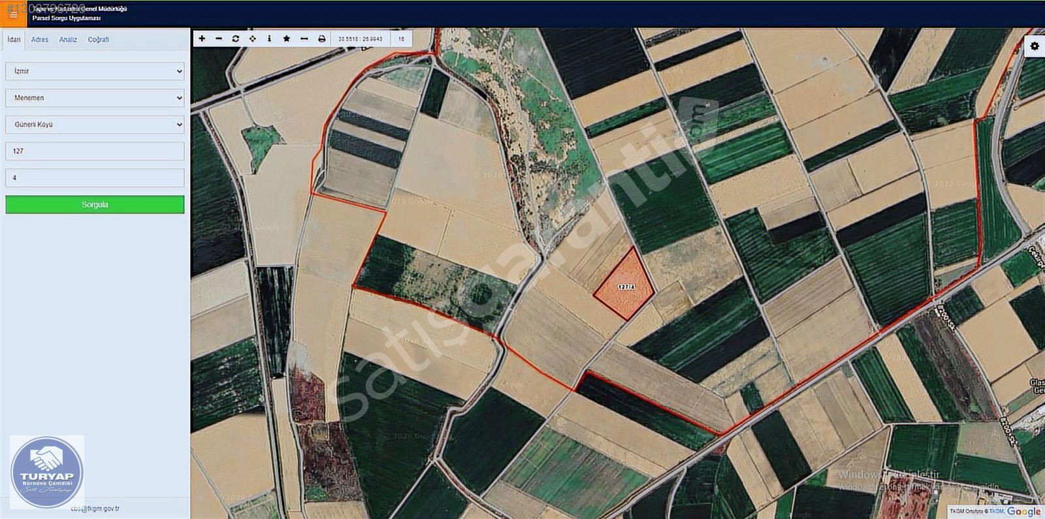
Task: Open map settings gear icon
Action: 1035,46
